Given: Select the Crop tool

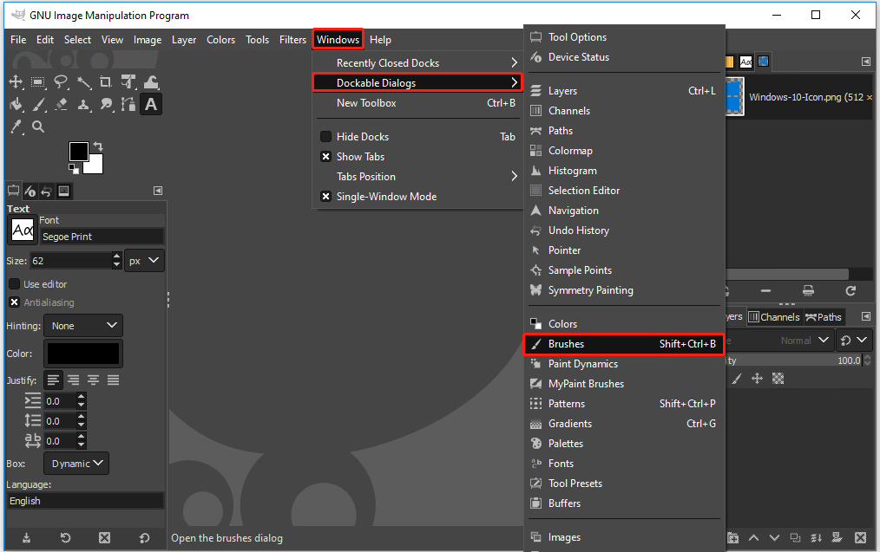Looking at the screenshot, I should tap(106, 82).
